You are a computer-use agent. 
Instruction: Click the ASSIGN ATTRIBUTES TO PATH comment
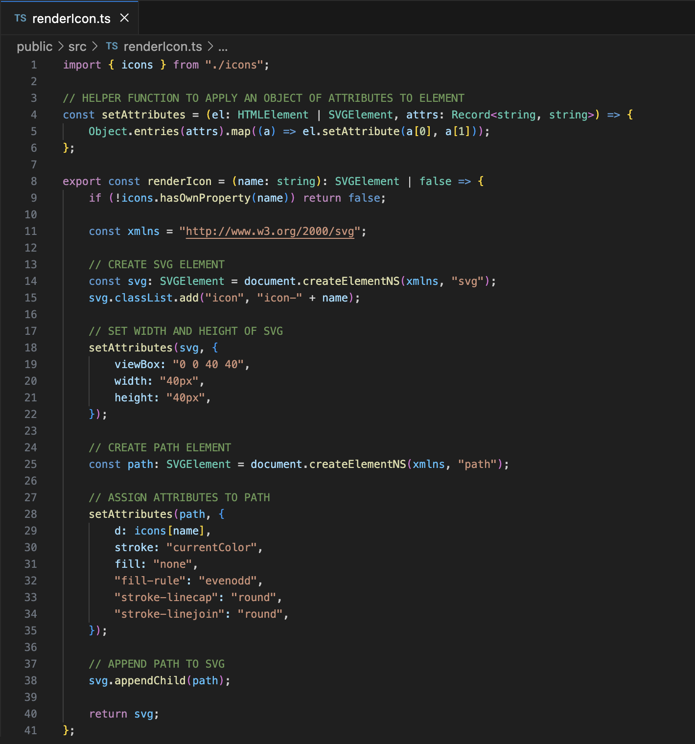click(x=179, y=497)
